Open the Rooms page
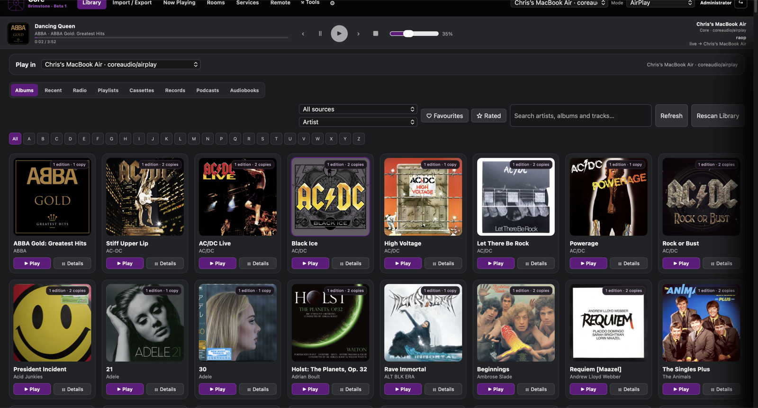Image resolution: width=758 pixels, height=408 pixels. (216, 3)
